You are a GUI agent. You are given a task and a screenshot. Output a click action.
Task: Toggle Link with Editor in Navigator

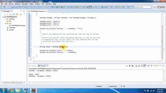17,14
